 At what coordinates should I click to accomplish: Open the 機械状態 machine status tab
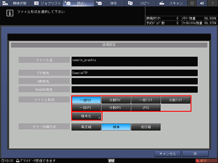[x=15, y=3]
